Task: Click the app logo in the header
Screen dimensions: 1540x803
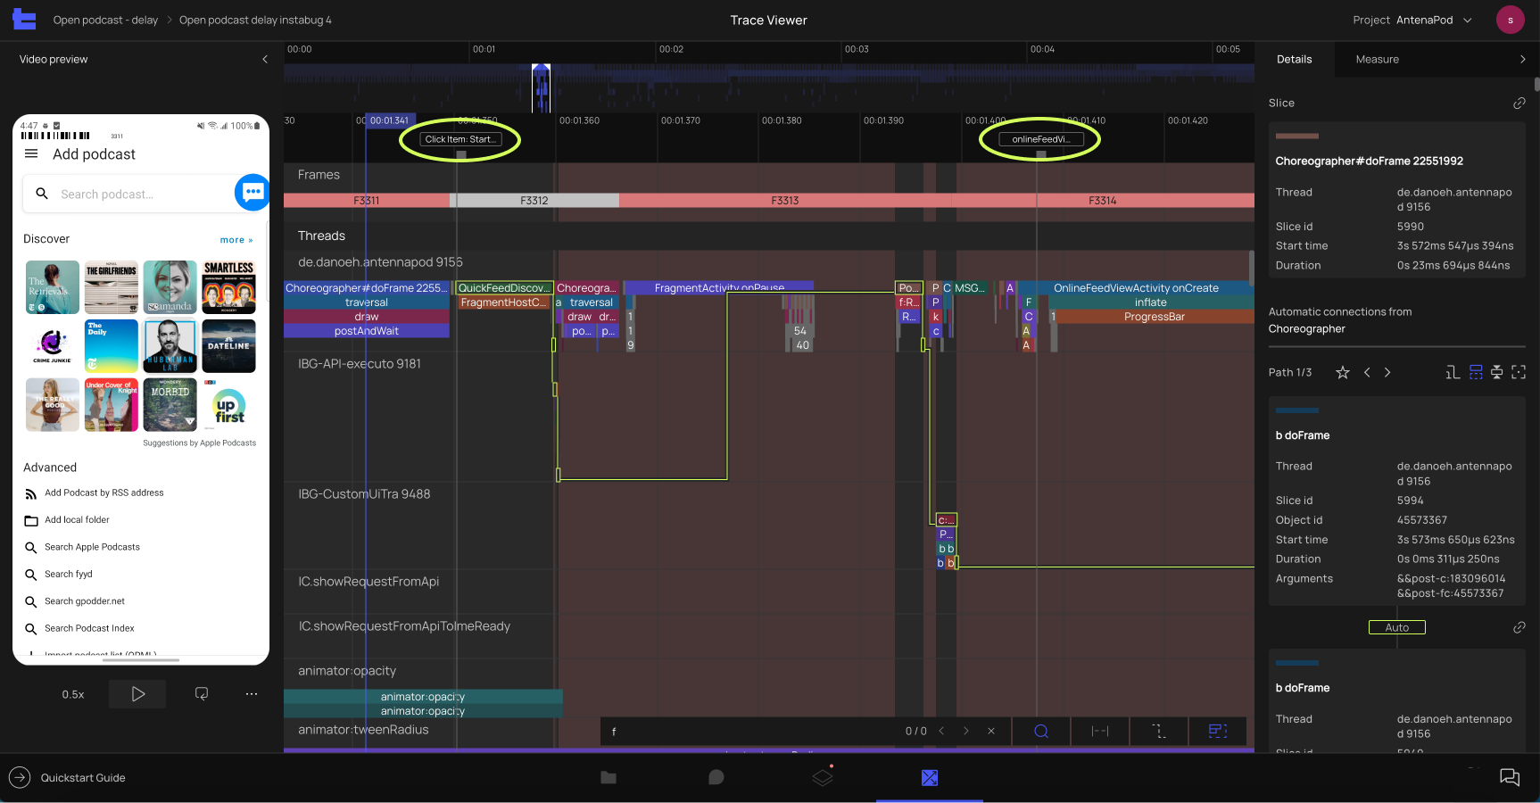Action: tap(24, 20)
